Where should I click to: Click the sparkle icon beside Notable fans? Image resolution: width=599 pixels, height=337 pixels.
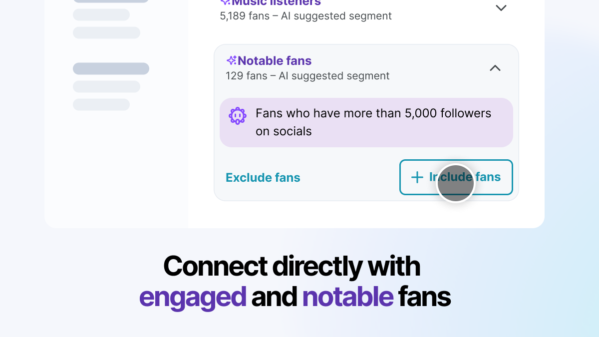pos(232,61)
